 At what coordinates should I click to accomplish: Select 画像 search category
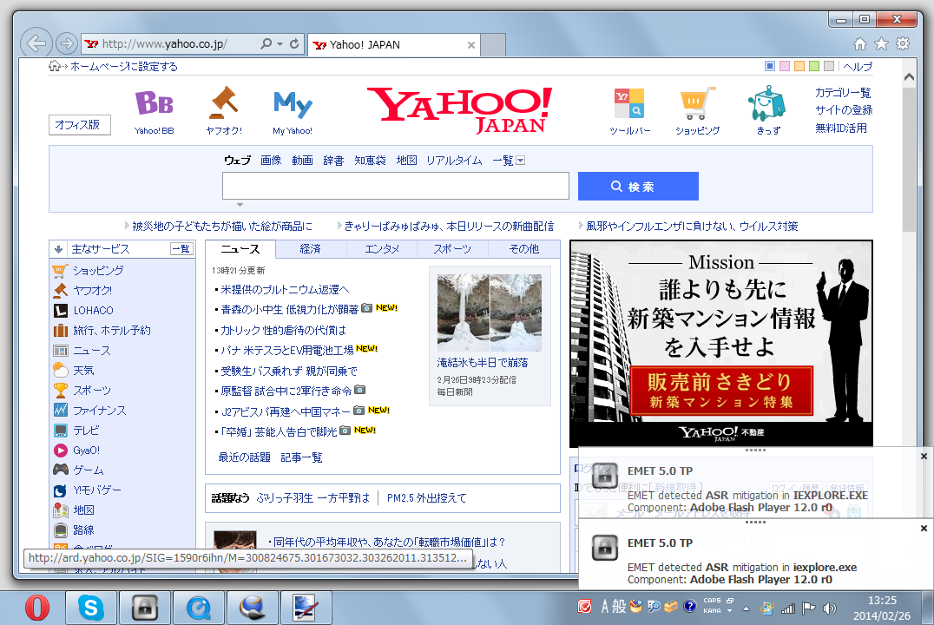coord(271,161)
